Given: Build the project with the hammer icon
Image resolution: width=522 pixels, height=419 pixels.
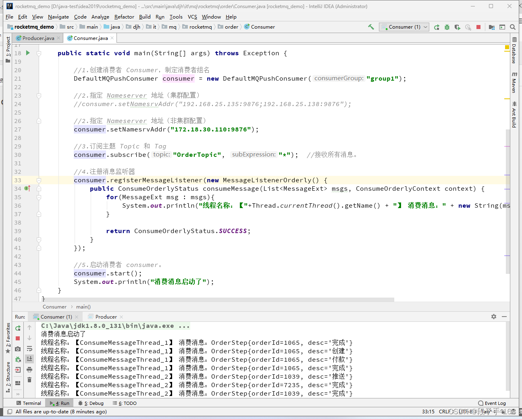Looking at the screenshot, I should click(371, 27).
